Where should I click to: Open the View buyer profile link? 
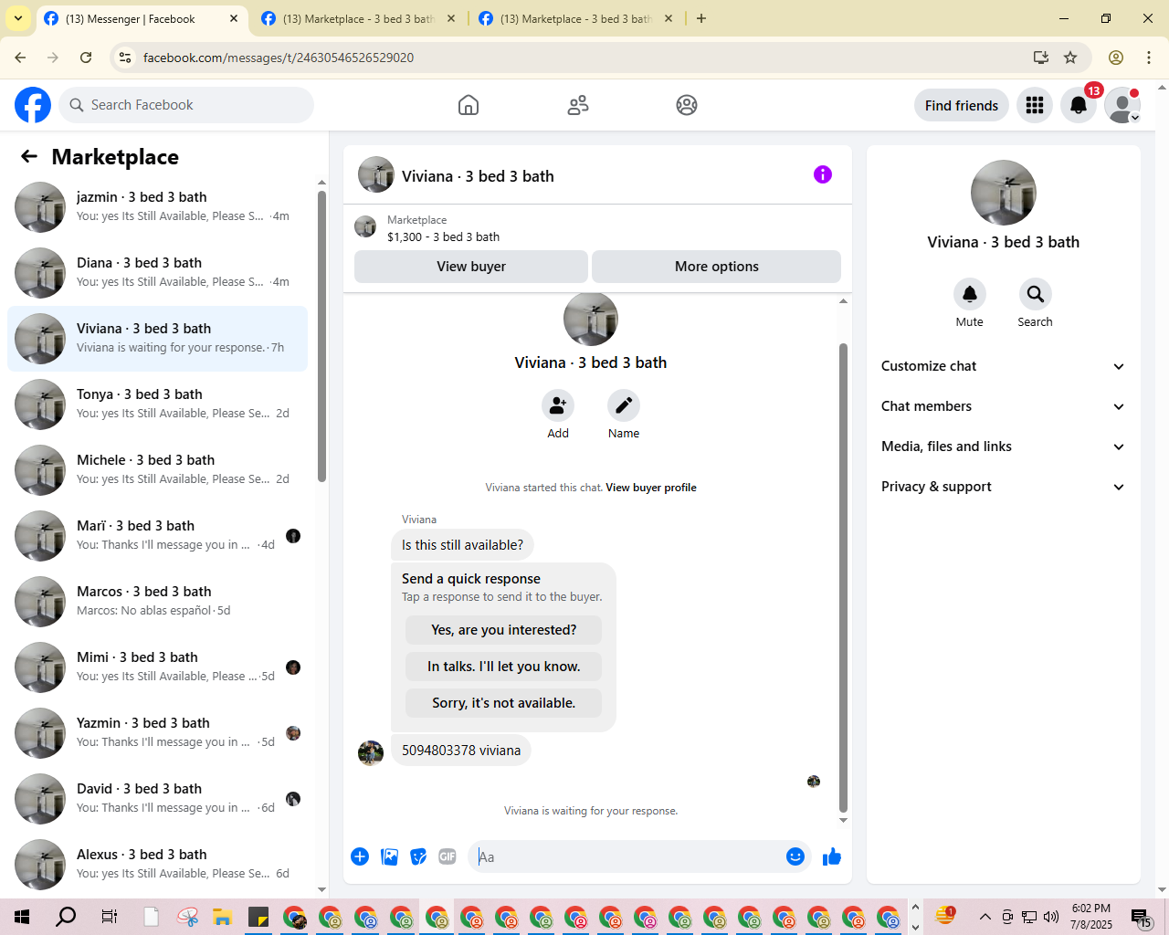[651, 488]
